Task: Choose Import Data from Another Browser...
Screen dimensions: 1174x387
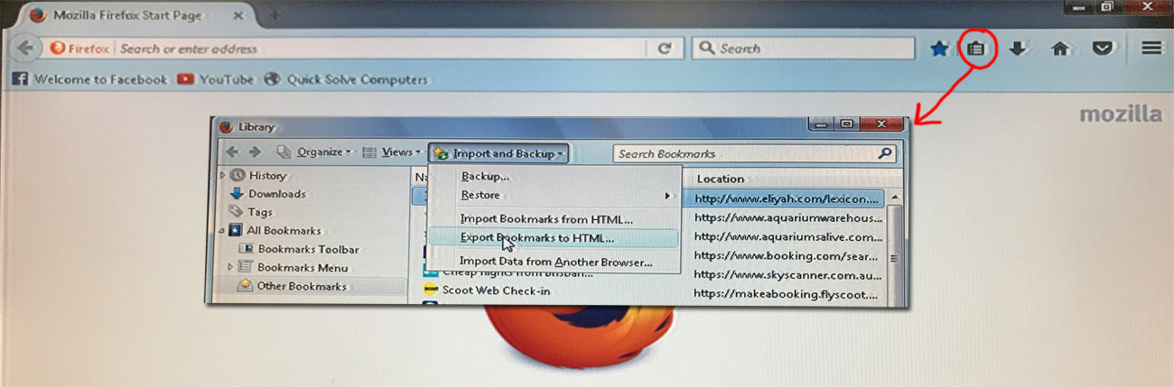Action: [554, 263]
